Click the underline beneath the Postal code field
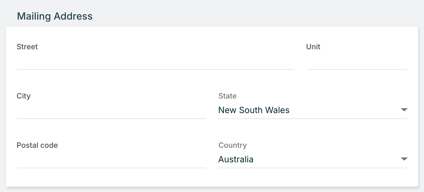 tap(111, 168)
